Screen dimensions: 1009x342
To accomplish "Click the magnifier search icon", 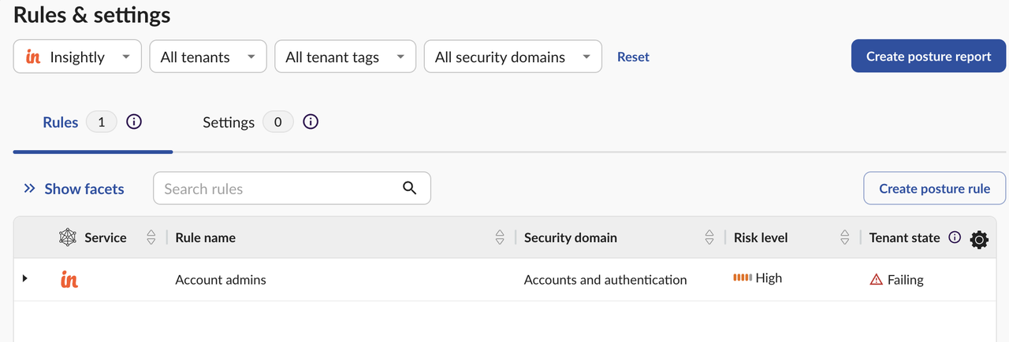I will (x=409, y=187).
